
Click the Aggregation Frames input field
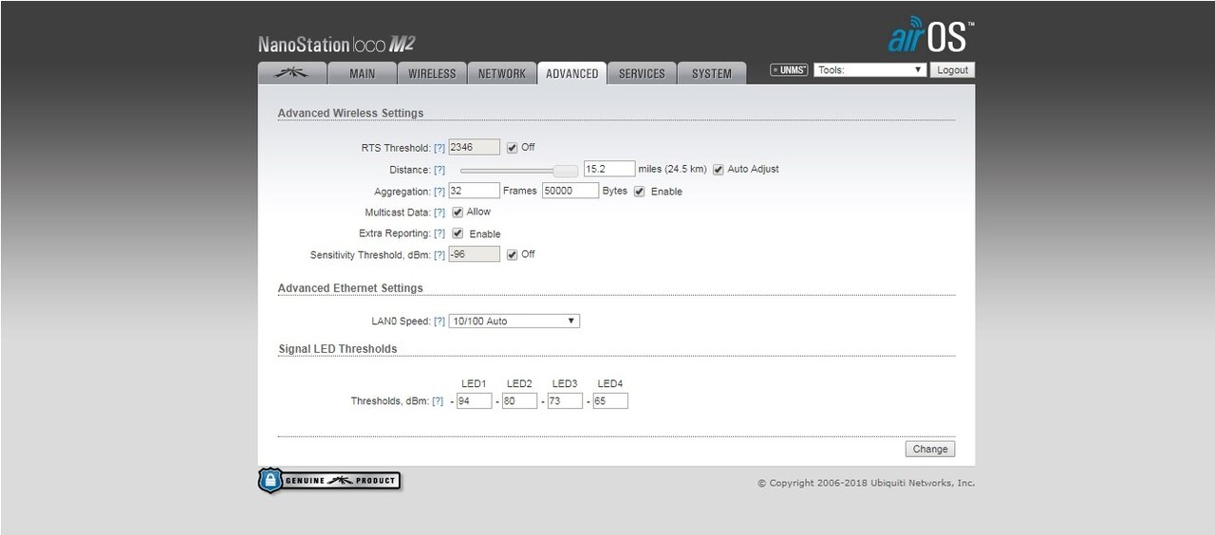tap(474, 191)
